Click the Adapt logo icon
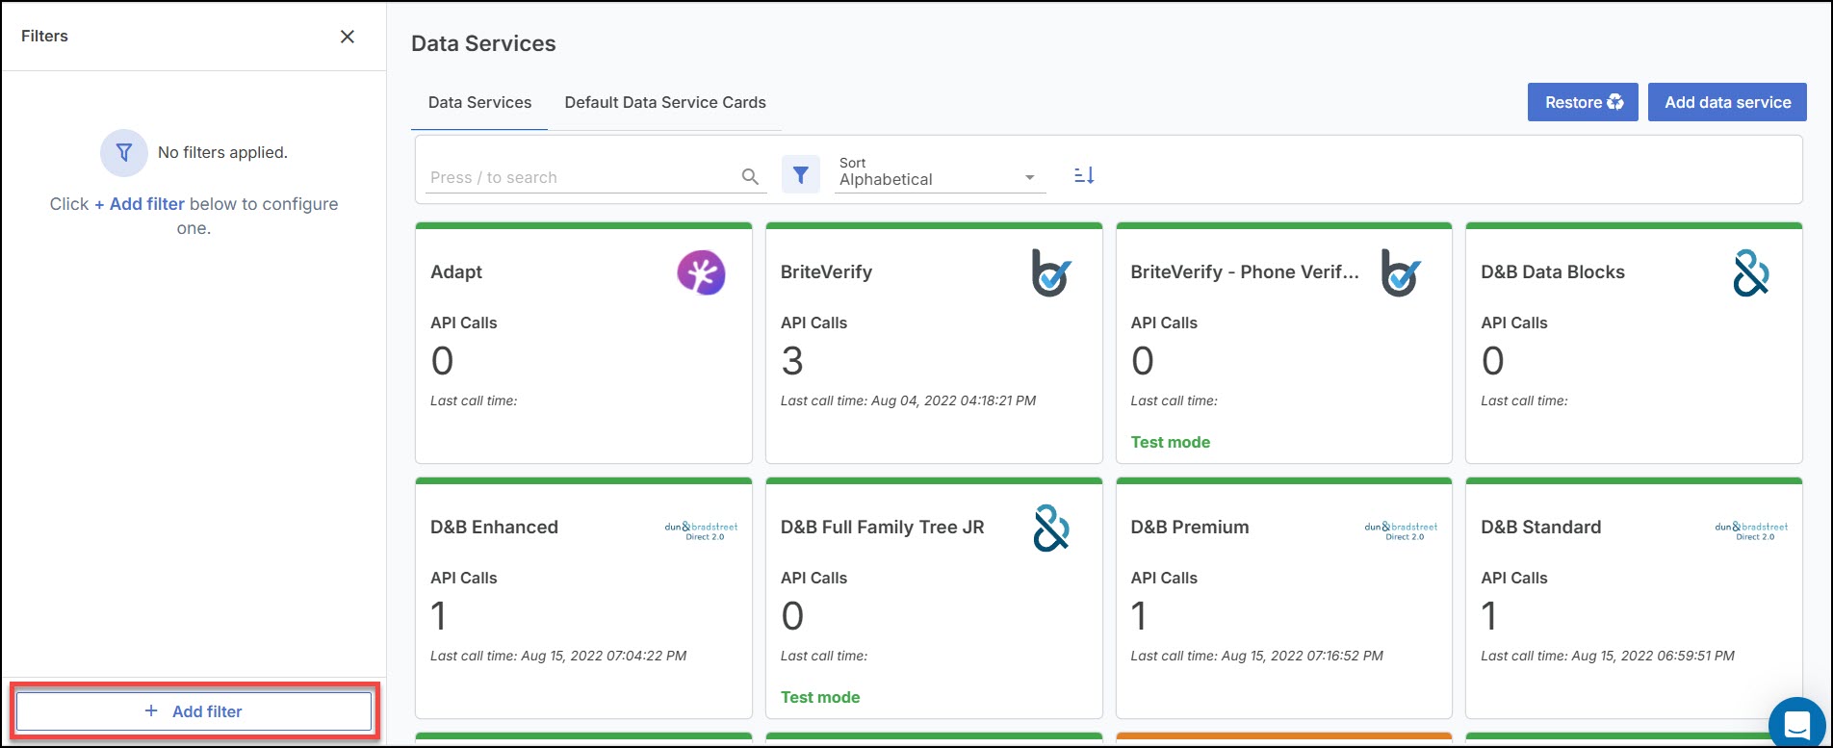Image resolution: width=1833 pixels, height=748 pixels. pos(701,272)
